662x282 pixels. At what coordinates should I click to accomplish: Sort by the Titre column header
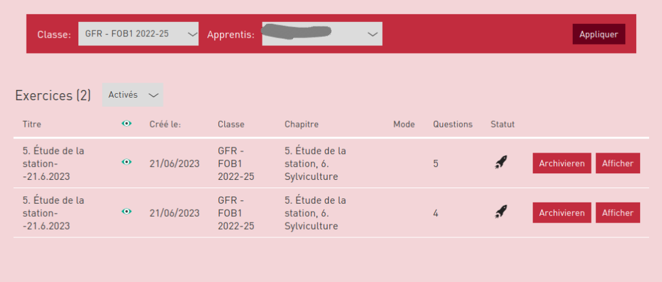pyautogui.click(x=32, y=124)
